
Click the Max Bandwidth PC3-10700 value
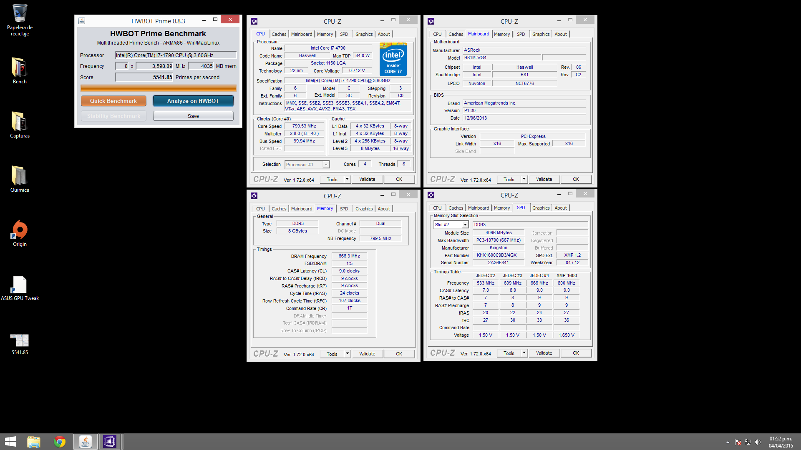coord(499,240)
